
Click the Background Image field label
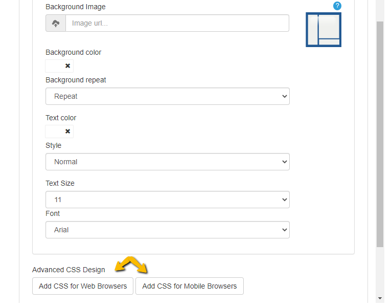tap(76, 7)
